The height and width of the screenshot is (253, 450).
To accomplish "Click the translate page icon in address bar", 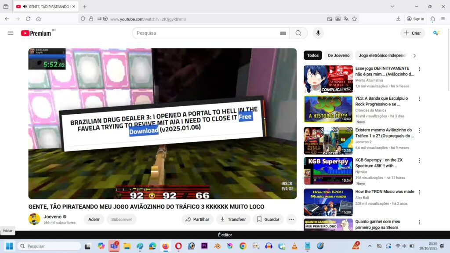I will point(346,19).
